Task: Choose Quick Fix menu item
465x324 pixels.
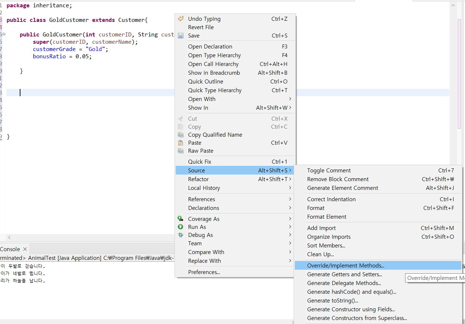Action: 235,162
